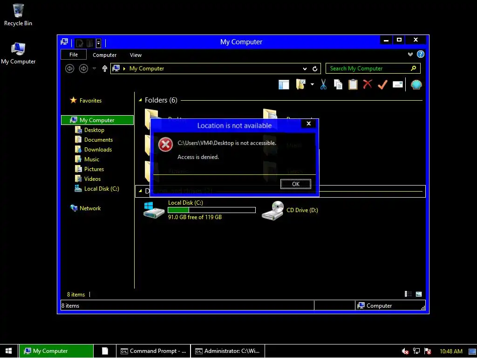477x358 pixels.
Task: Click the yellow search magnifier icon
Action: pyautogui.click(x=414, y=68)
